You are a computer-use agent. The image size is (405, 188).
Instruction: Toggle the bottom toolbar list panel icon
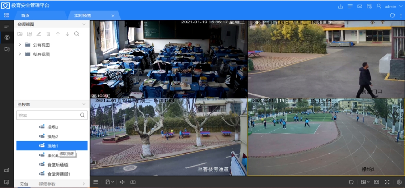point(96,182)
